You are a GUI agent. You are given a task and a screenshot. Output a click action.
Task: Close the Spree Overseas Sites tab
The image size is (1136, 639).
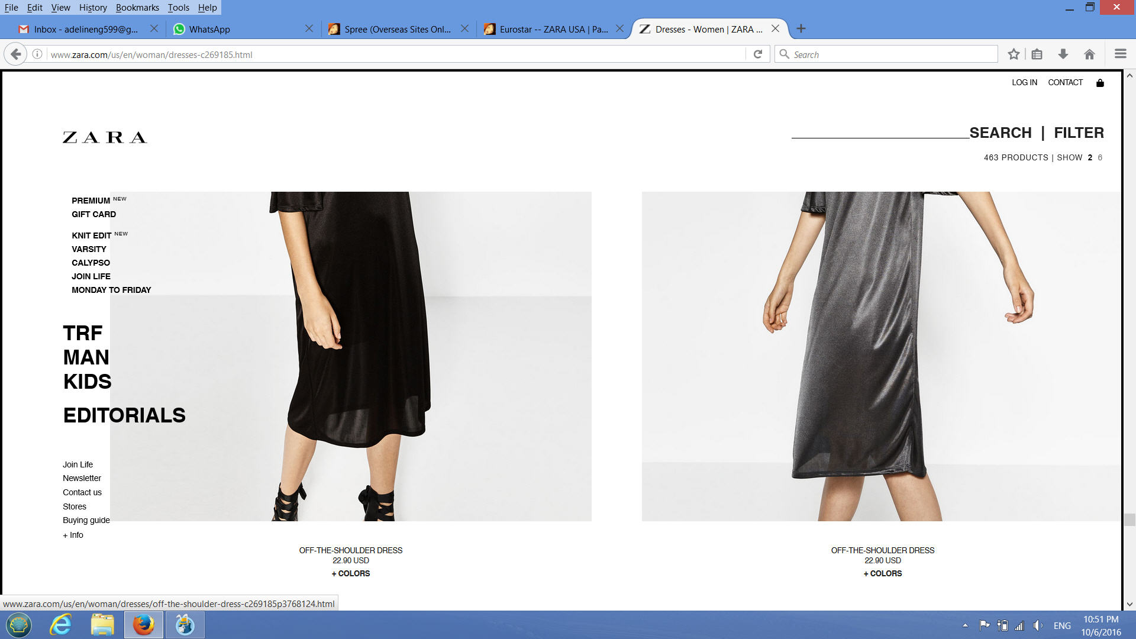click(464, 28)
